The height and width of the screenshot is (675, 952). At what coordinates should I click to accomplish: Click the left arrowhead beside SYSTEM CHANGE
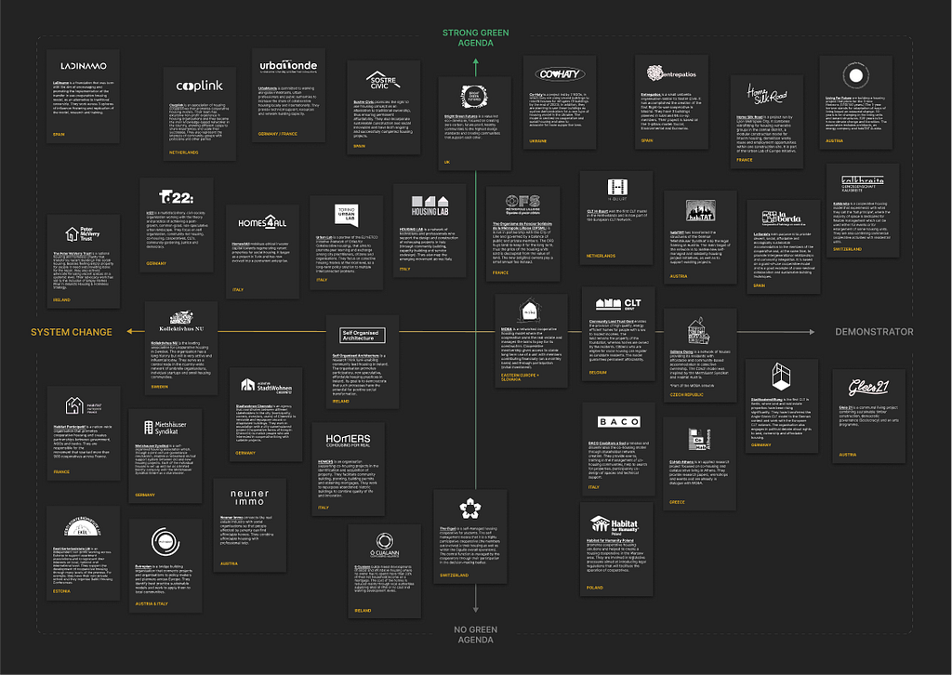(130, 331)
